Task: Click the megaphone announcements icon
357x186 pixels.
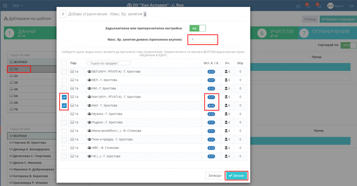Action: (298, 6)
